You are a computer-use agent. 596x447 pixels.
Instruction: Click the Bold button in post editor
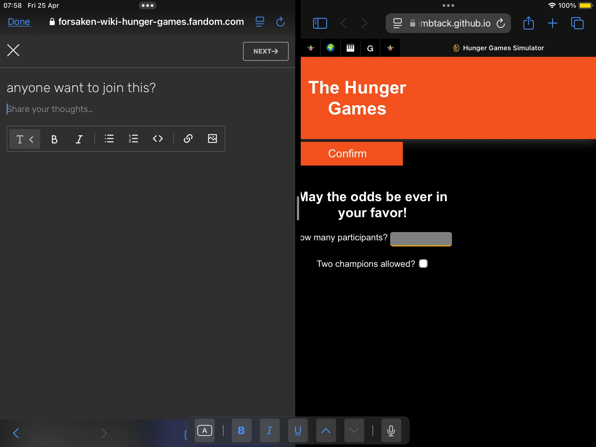54,139
